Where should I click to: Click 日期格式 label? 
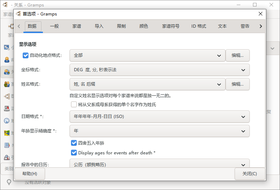click(32, 116)
